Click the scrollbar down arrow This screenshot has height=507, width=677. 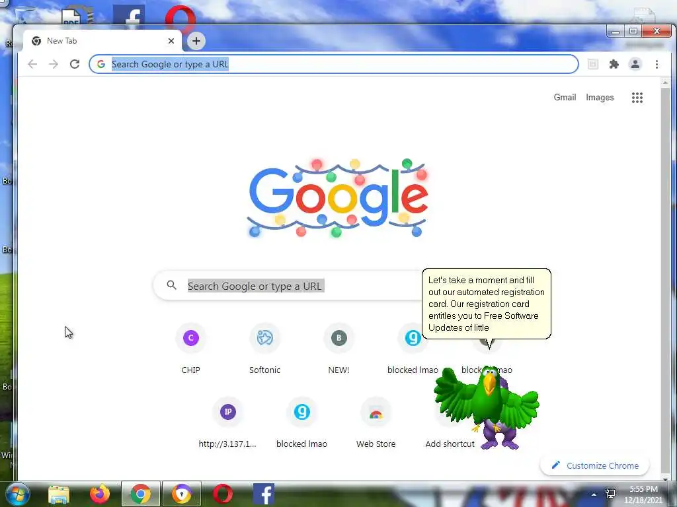click(x=665, y=478)
